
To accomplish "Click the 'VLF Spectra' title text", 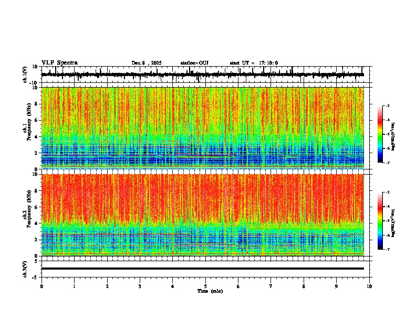I will click(x=59, y=63).
